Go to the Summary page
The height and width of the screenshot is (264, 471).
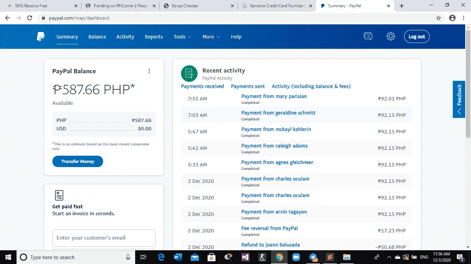pos(67,37)
